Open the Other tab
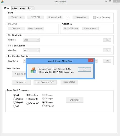 15,8
